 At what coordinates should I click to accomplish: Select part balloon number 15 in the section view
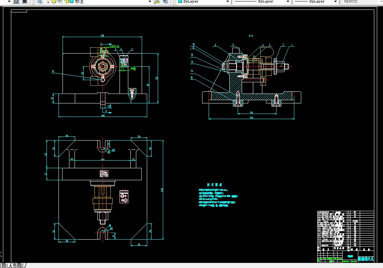[x=192, y=78]
